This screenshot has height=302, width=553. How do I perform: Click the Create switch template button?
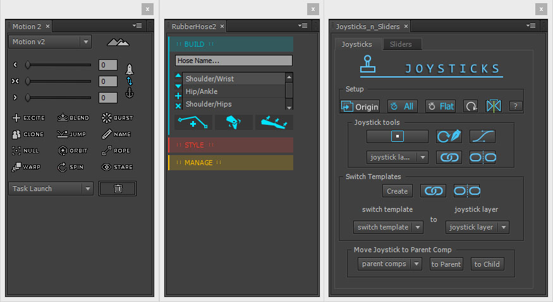(x=397, y=190)
